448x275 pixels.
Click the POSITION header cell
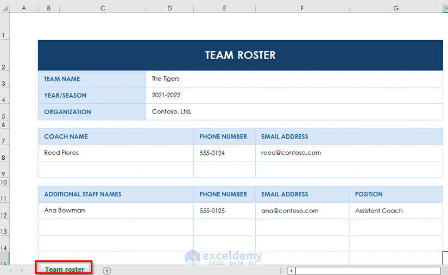396,195
